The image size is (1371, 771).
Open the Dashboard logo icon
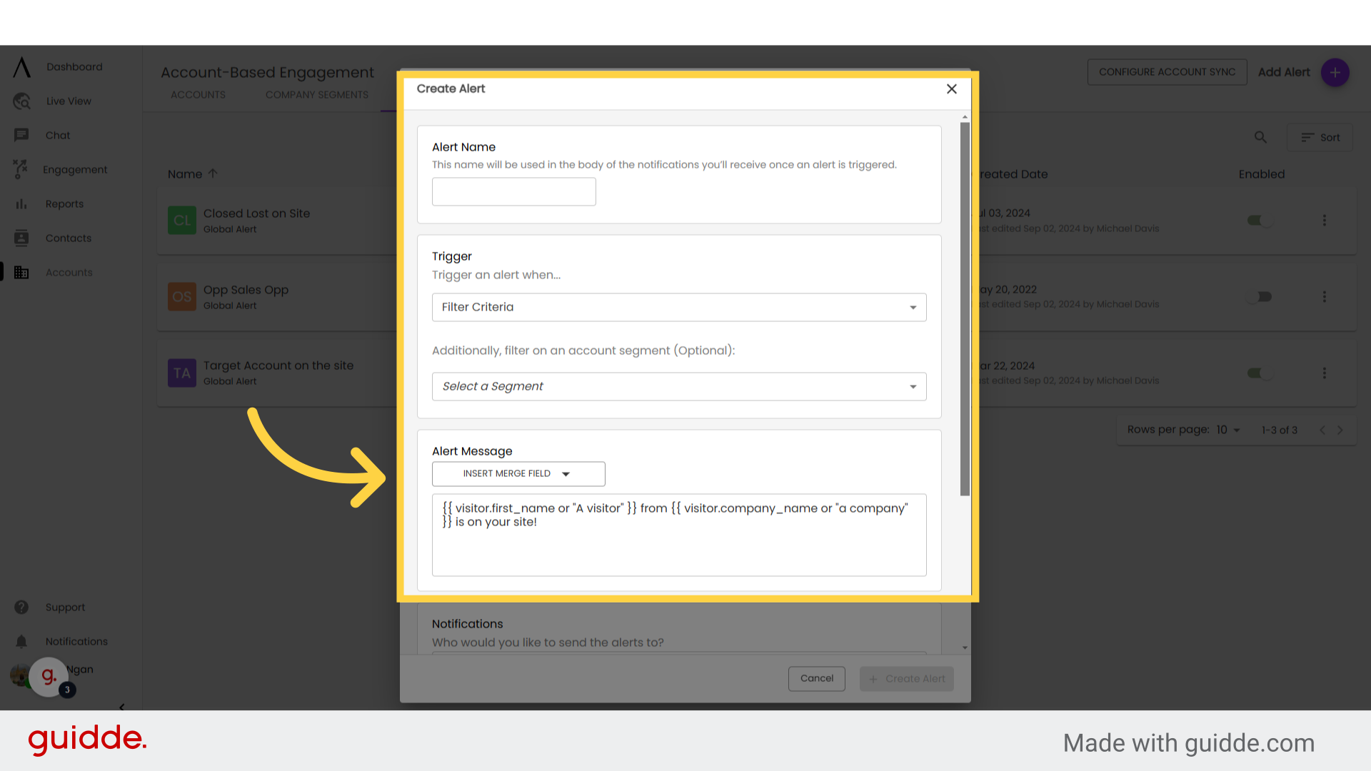pos(21,67)
